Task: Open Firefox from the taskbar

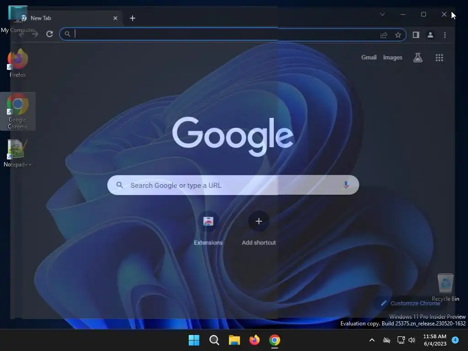Action: (x=254, y=340)
